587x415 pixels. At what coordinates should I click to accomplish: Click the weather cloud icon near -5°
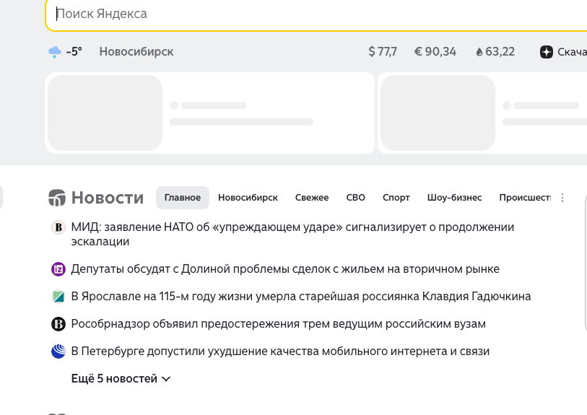pyautogui.click(x=54, y=52)
